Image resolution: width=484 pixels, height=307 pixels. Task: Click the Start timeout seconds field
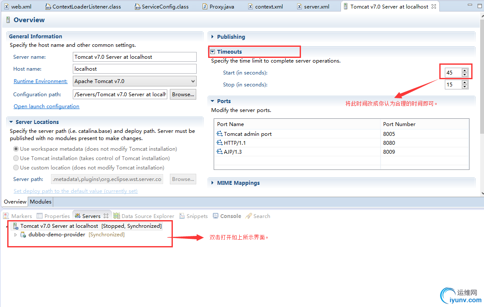coord(453,72)
